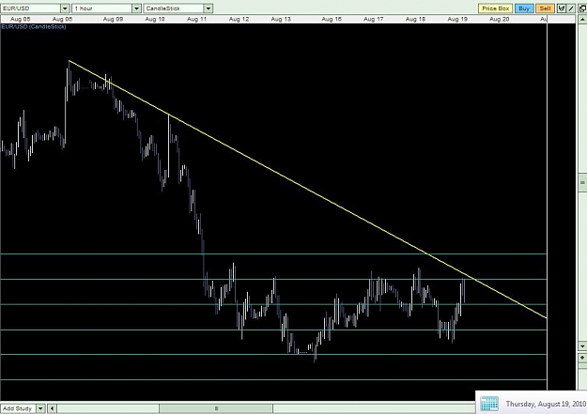Click the Aug 10 date label
587x414 pixels.
tap(155, 19)
